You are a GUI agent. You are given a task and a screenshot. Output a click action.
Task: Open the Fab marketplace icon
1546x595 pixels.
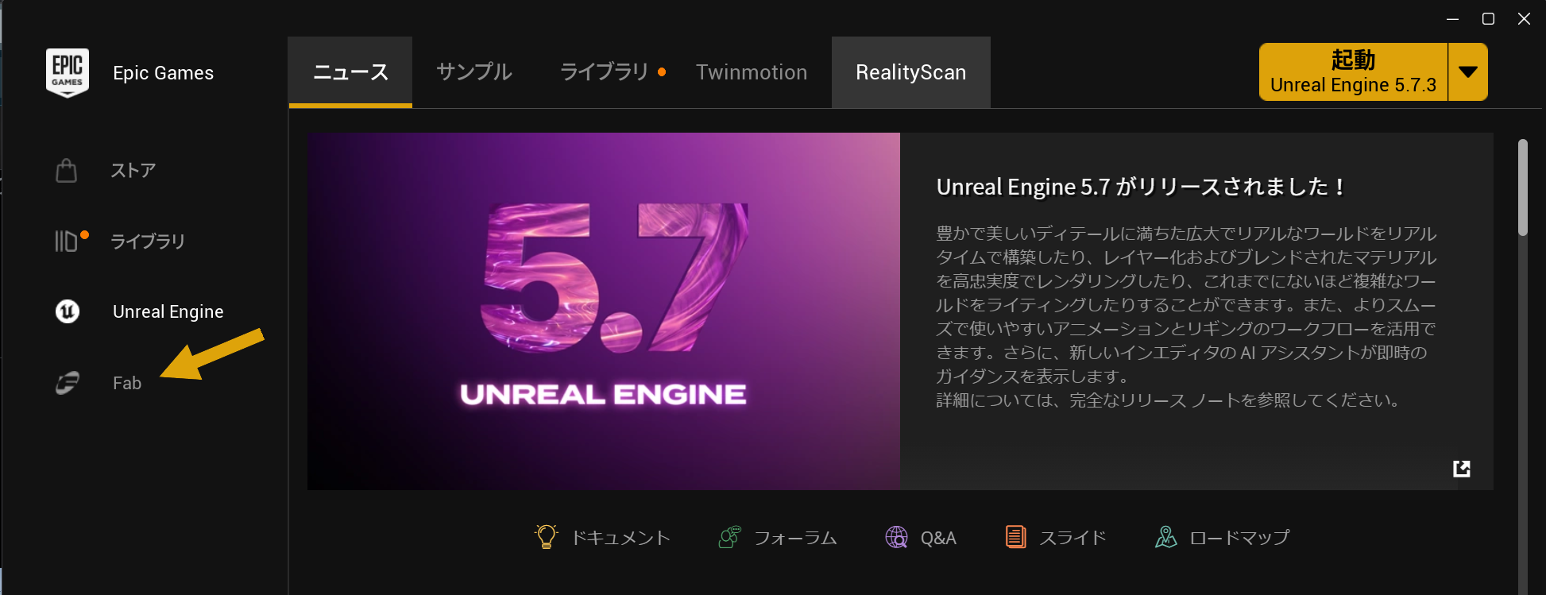[68, 383]
